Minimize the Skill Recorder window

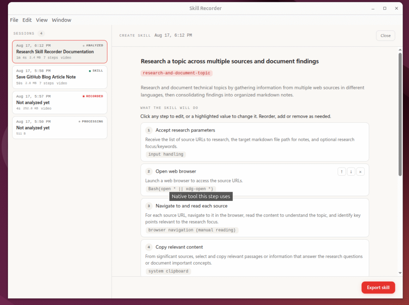(373, 8)
